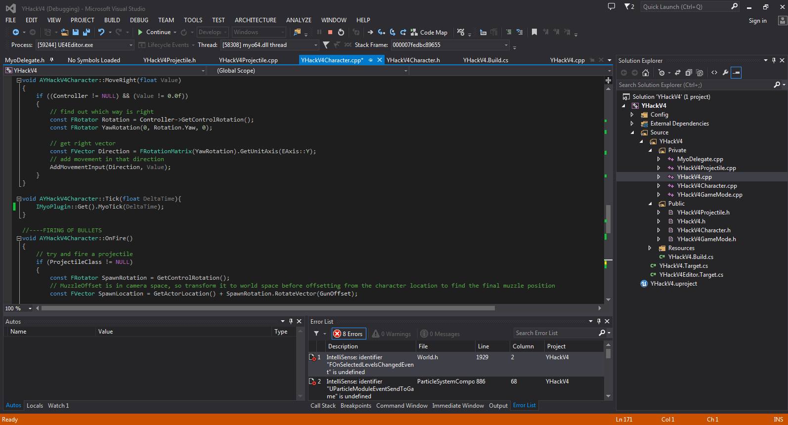Toggle the 8 Errors filter button
Image resolution: width=788 pixels, height=425 pixels.
(349, 334)
